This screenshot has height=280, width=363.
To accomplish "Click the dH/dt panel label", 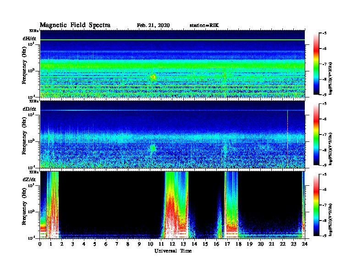I will pos(29,38).
